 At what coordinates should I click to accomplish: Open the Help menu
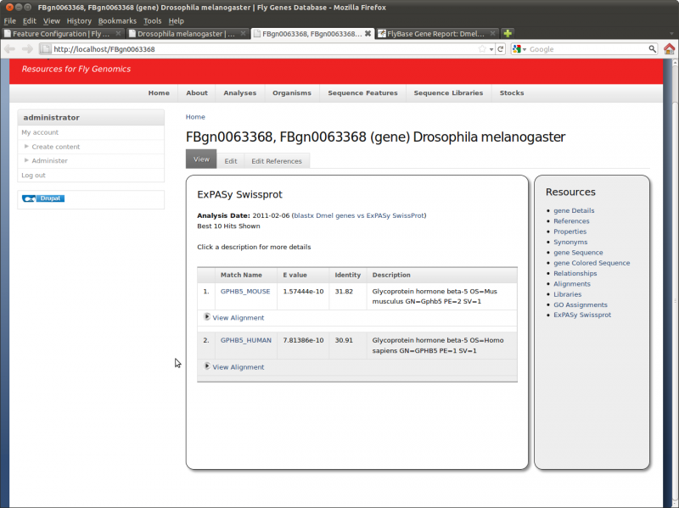point(177,20)
